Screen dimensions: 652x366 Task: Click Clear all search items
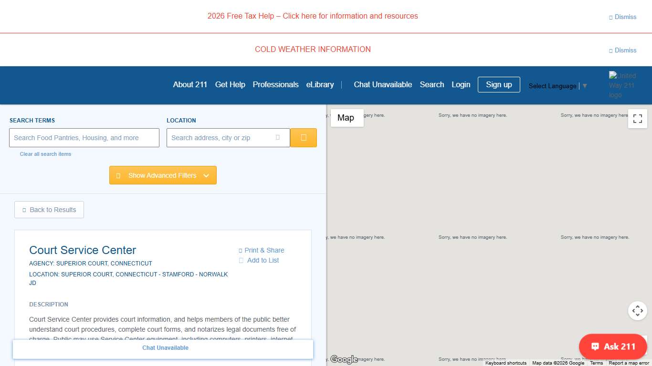pyautogui.click(x=45, y=154)
